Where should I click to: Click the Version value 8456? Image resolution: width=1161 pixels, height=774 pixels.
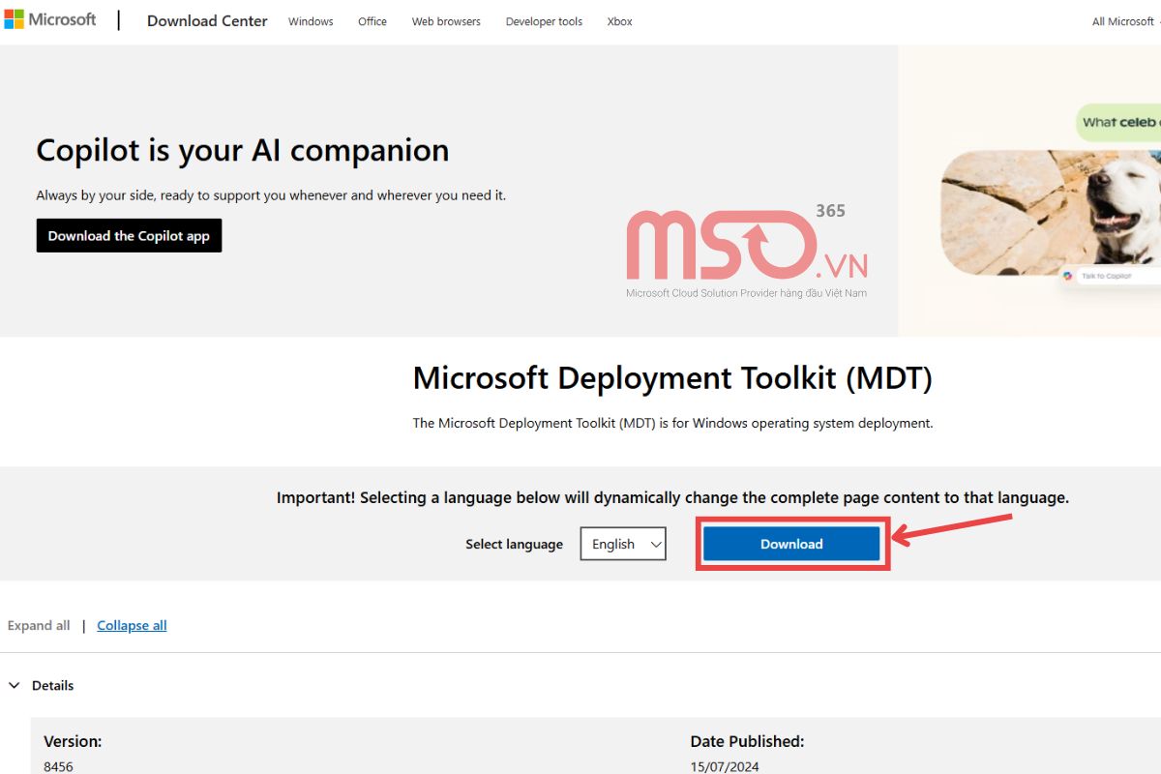pos(58,766)
